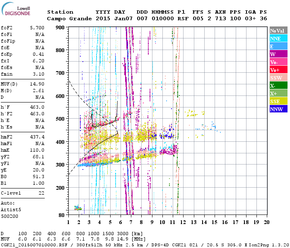Image resolution: width=290 pixels, height=248 pixels.
Task: Click the PPS value 100
Action: pos(235,19)
